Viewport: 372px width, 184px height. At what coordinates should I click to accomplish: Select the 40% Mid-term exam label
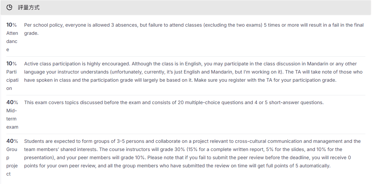tap(12, 115)
